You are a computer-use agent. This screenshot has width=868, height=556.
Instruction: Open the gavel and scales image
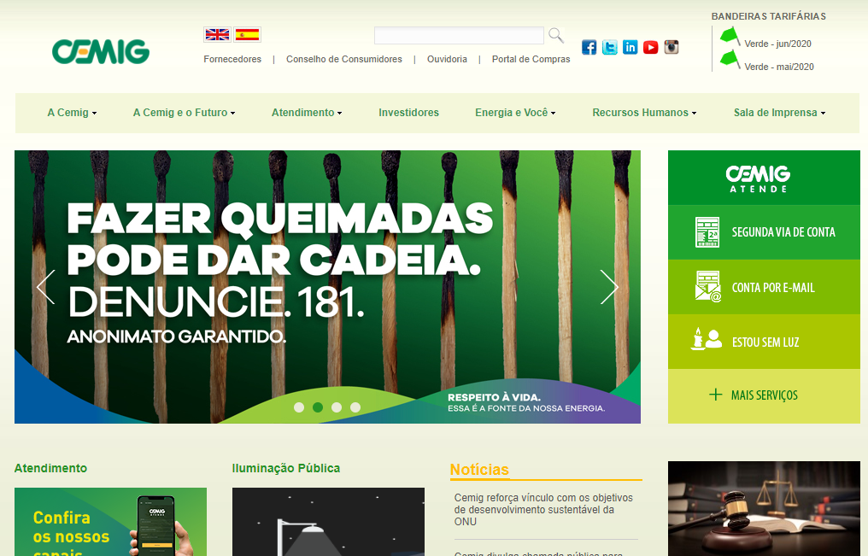[x=764, y=509]
